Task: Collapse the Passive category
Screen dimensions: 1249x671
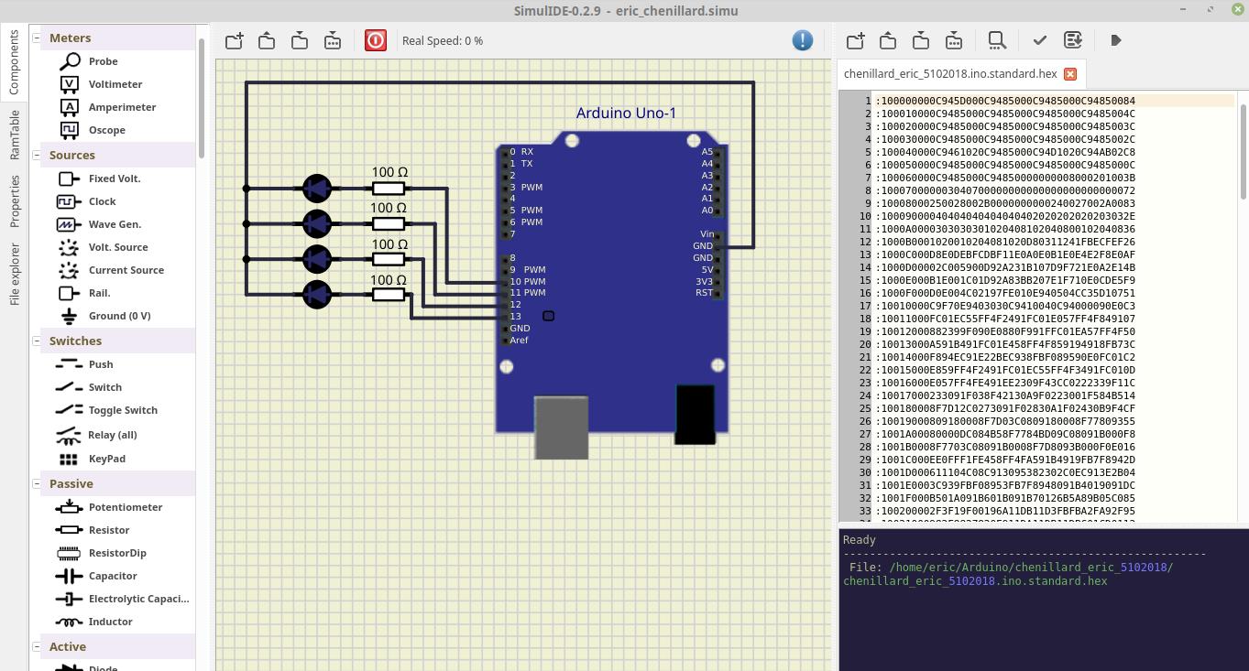Action: click(x=37, y=483)
